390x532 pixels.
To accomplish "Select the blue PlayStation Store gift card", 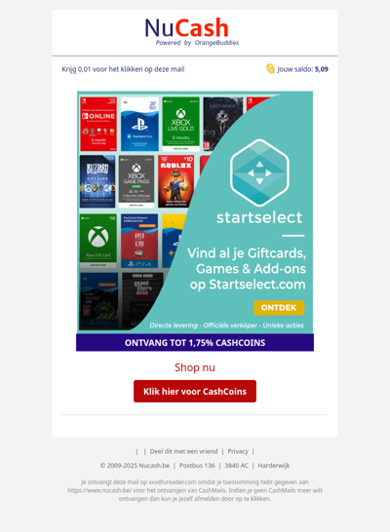I will [139, 124].
